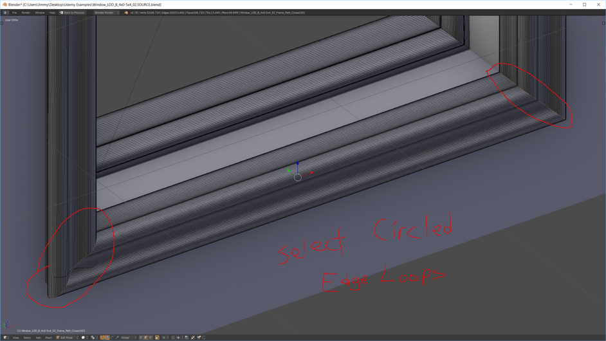Open the Help menu
Screen dimensions: 606x341
tap(52, 12)
